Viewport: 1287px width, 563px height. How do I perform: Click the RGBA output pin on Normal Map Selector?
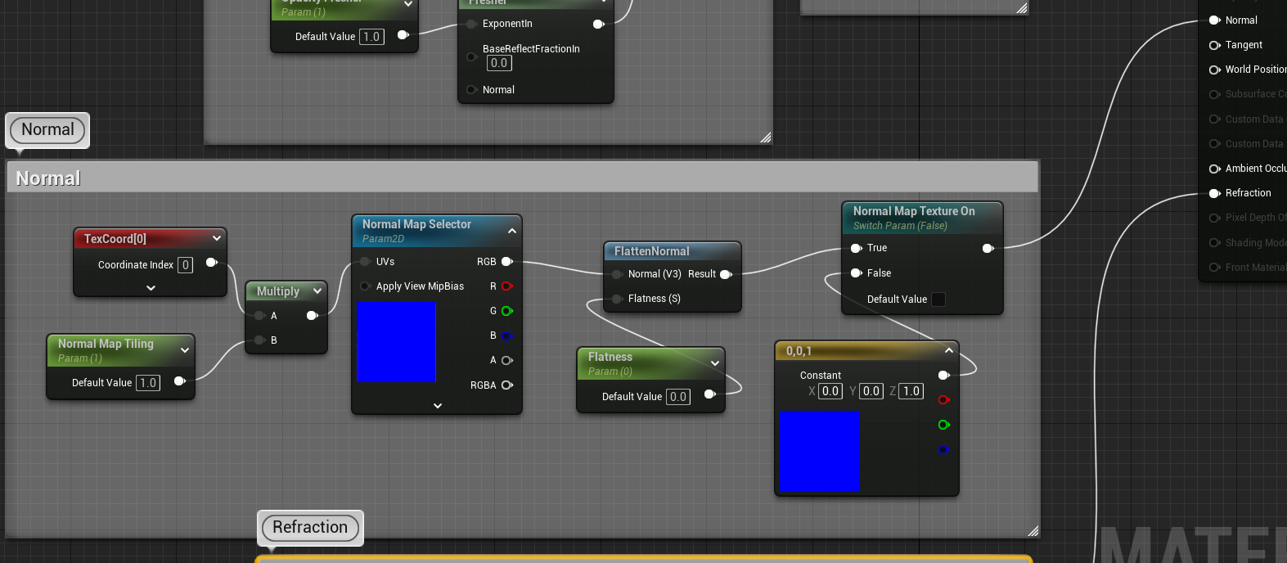[506, 385]
